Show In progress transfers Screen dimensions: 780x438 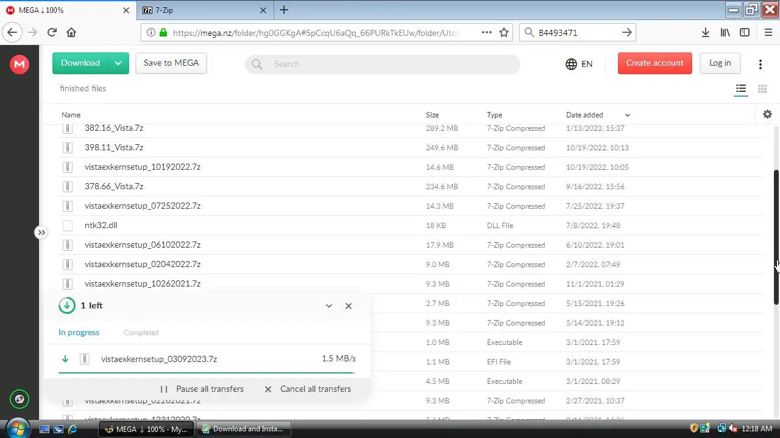79,333
